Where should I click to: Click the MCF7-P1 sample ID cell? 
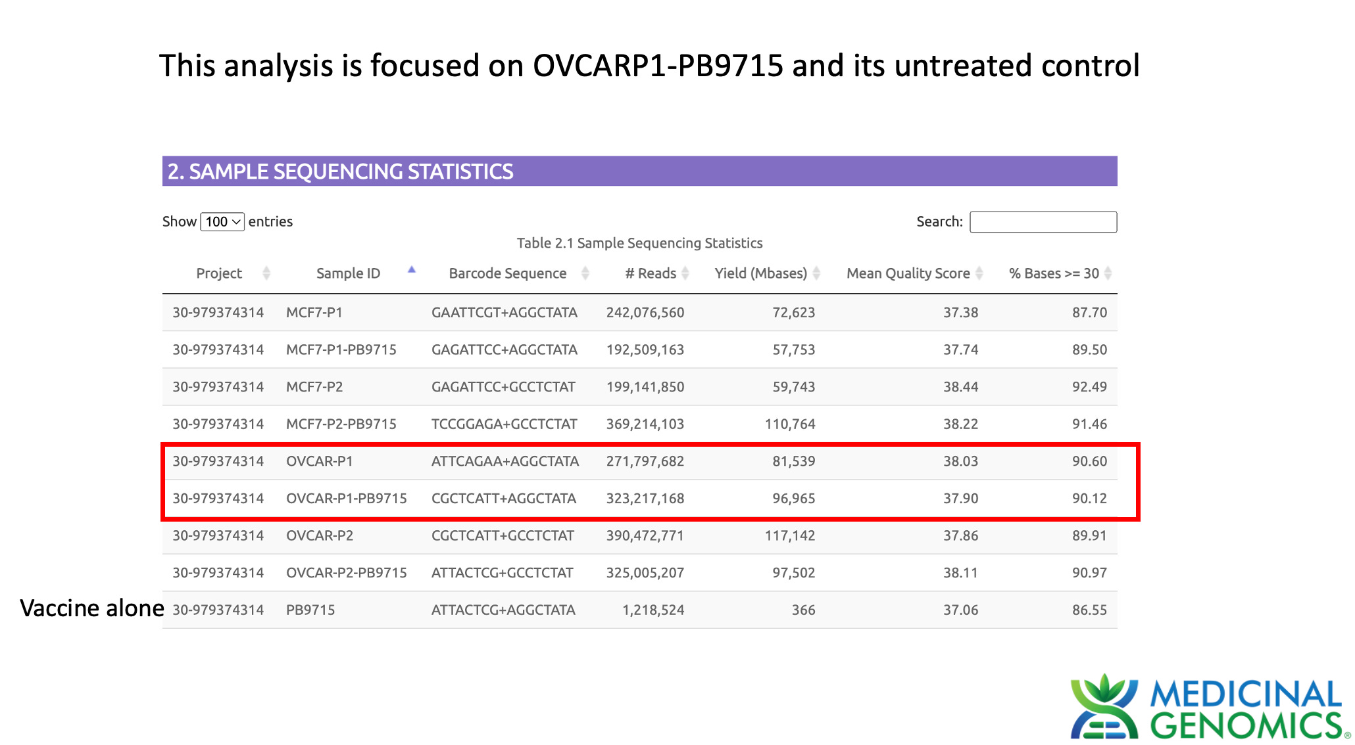[314, 313]
